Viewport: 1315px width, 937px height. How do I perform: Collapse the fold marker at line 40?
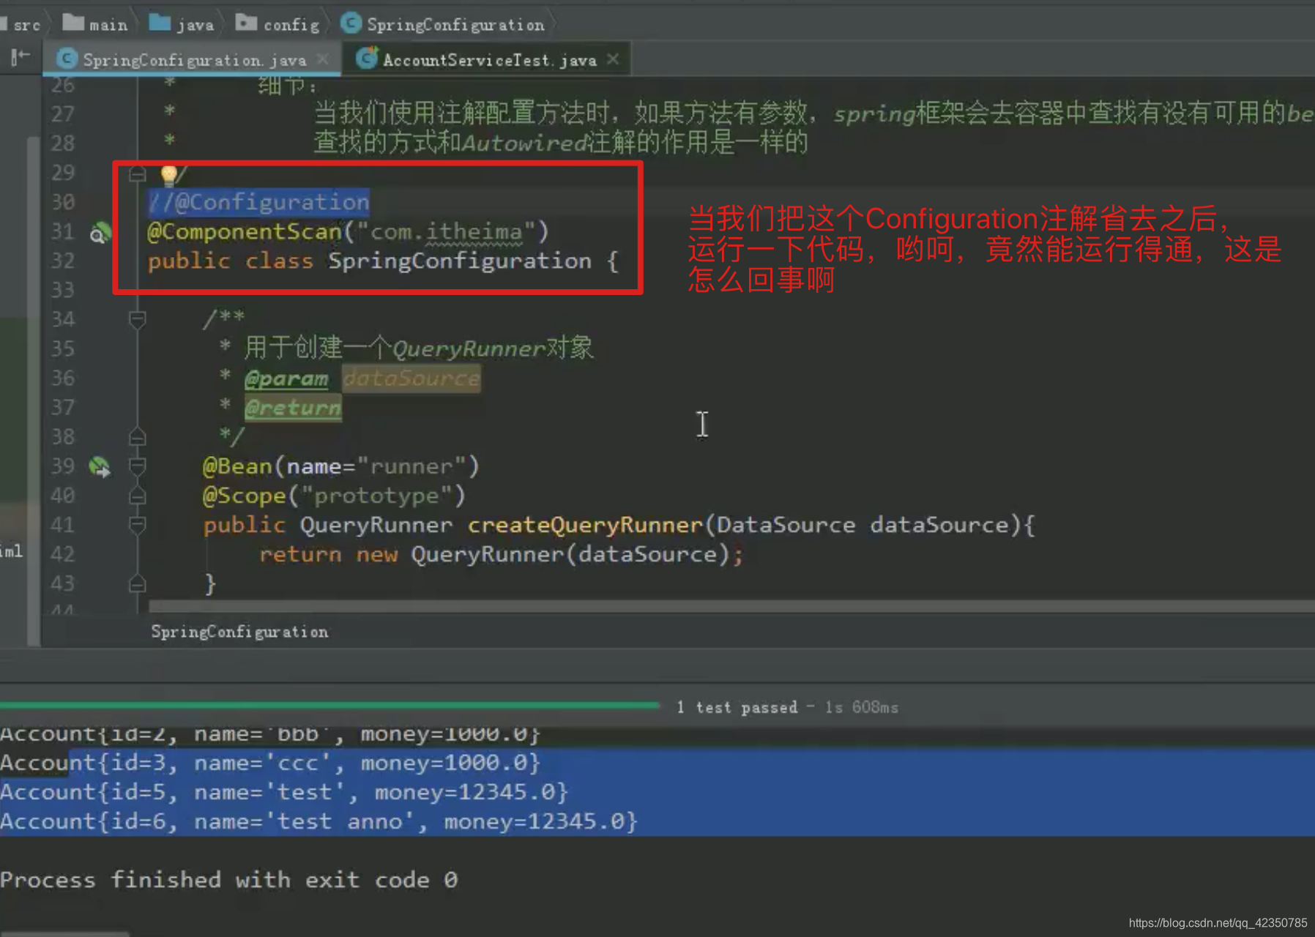click(x=137, y=496)
